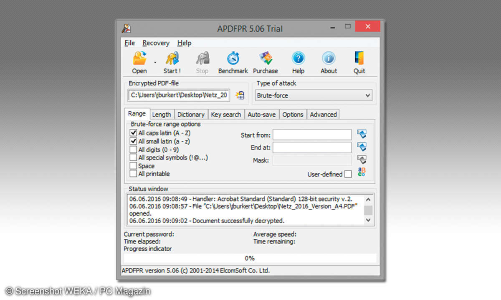Click the 'Document successfully decrypted' log line
The image size is (501, 300).
[x=207, y=221]
